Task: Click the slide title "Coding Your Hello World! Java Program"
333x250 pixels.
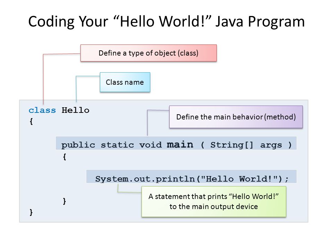Action: click(x=166, y=22)
